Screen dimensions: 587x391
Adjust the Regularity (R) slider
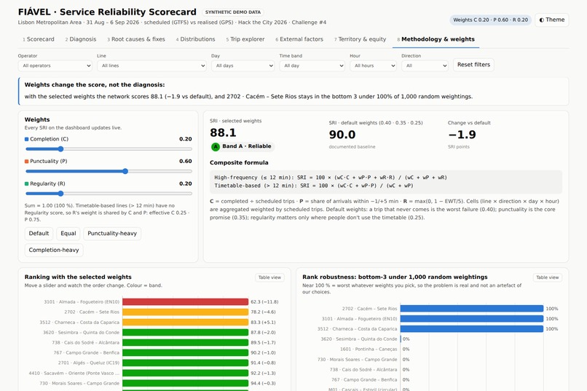109,194
